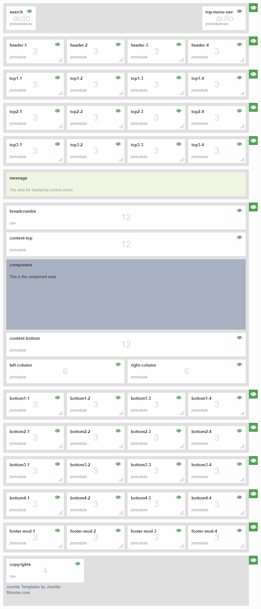Toggle visibility of content-bottom position
Screen dimensions: 261x609
coord(239,338)
